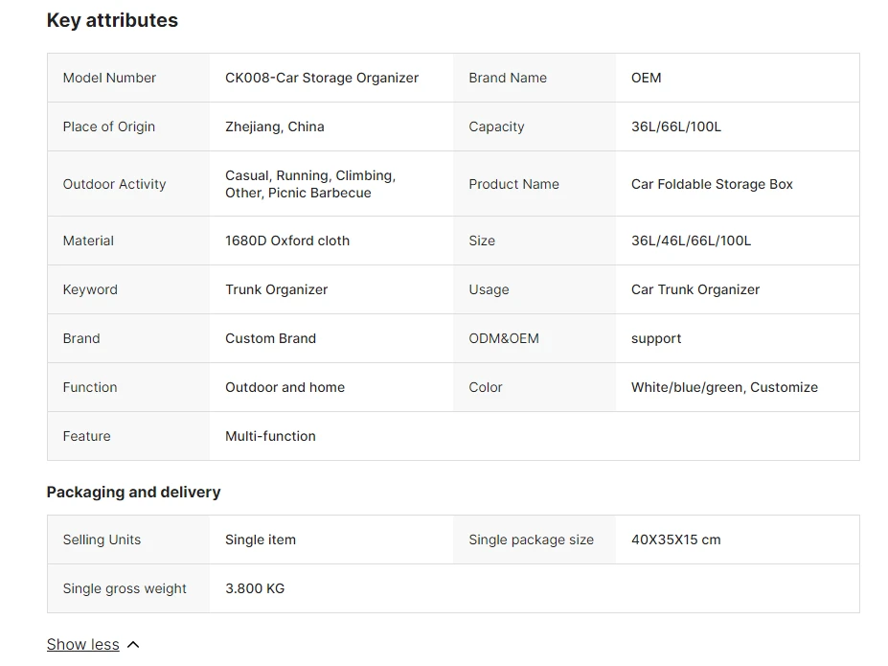Click the Size value 36L/46L/66L/100L
The height and width of the screenshot is (666, 888).
[691, 241]
